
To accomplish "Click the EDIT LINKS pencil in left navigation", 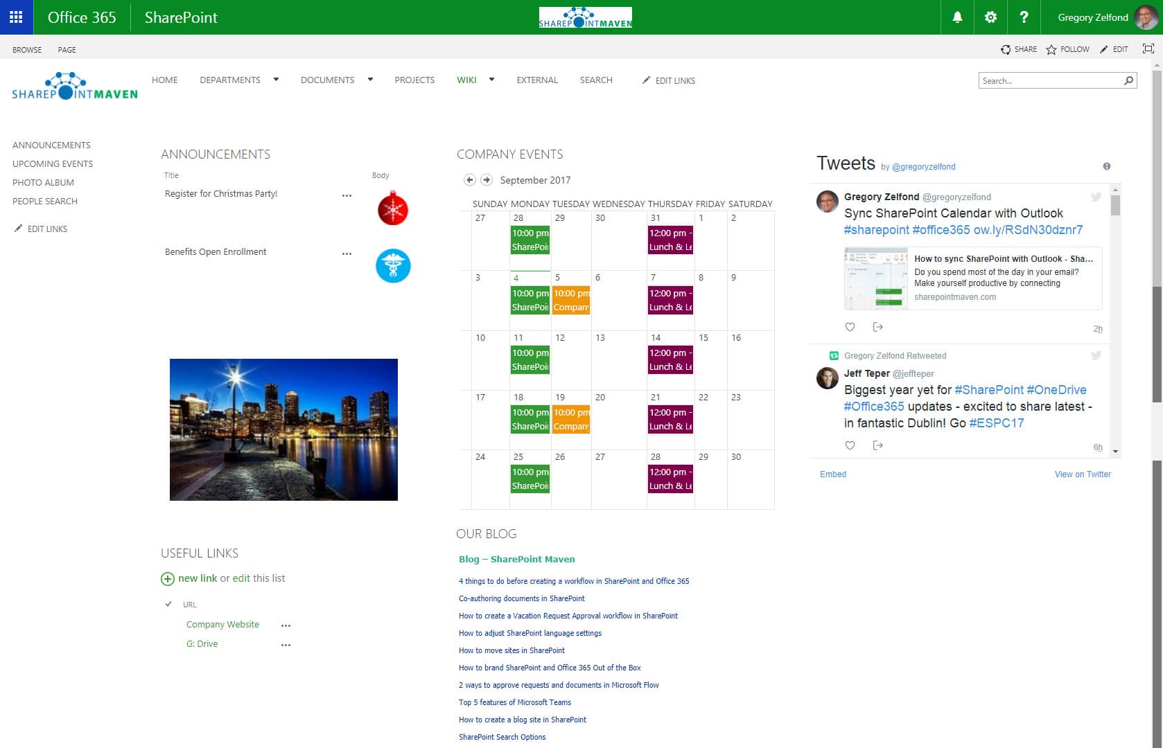I will click(19, 229).
